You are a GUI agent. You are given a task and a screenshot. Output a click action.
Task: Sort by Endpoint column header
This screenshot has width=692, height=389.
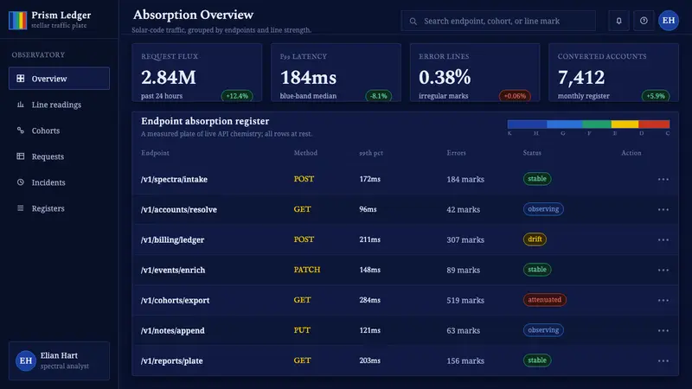tap(155, 153)
